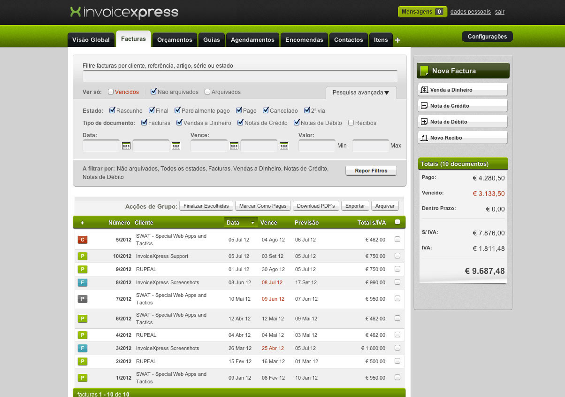Click the dados pessoais link
This screenshot has height=397, width=565.
pos(470,12)
